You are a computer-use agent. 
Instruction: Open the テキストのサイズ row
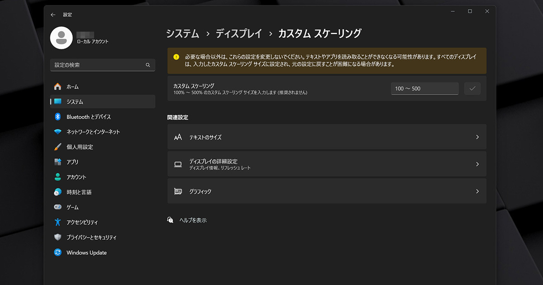click(327, 137)
